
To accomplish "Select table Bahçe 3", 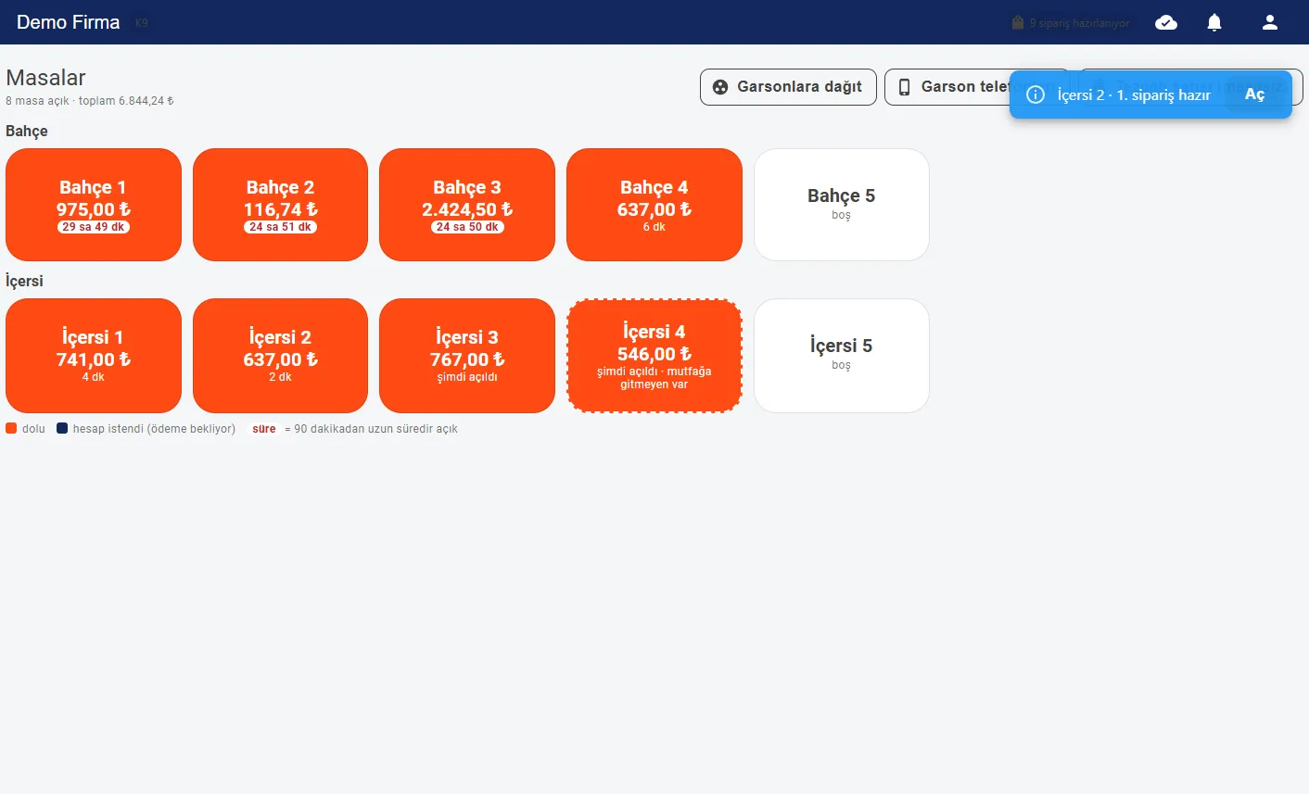I will [x=467, y=205].
